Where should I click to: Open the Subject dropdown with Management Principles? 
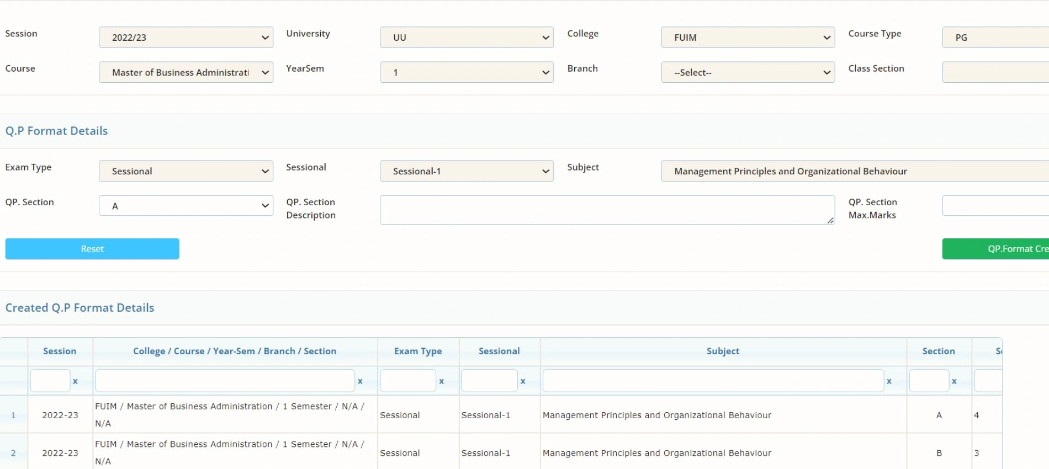pos(855,171)
